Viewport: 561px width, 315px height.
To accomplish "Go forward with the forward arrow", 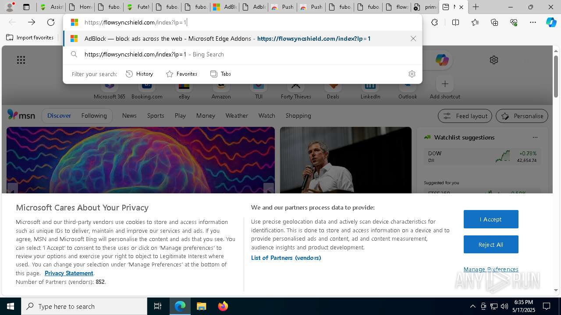I will pyautogui.click(x=32, y=22).
